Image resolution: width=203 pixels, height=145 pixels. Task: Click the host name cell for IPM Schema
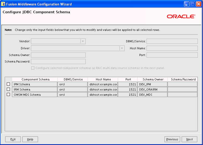(x=103, y=84)
